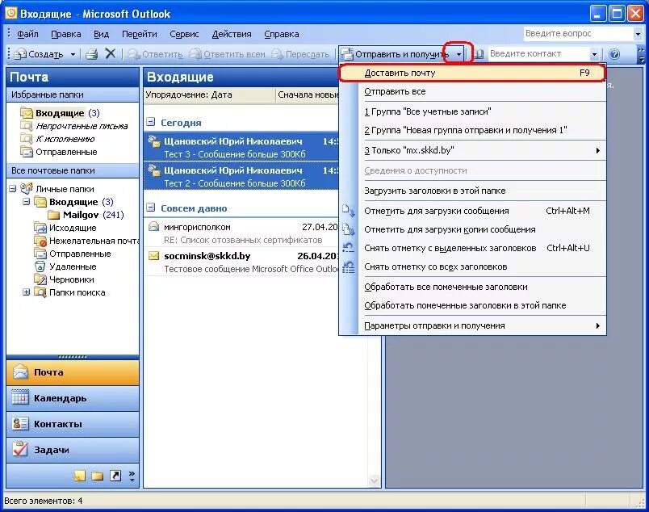This screenshot has width=649, height=512.
Task: Select the Черновики folder
Action: click(x=65, y=279)
